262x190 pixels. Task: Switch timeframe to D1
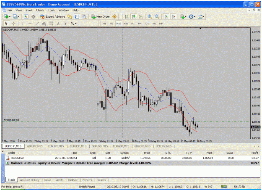tap(147, 24)
